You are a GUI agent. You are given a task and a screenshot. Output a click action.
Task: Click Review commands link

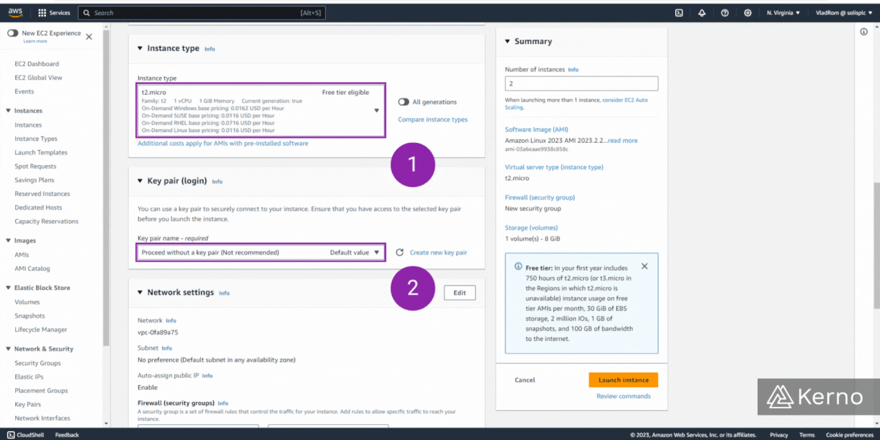(624, 396)
